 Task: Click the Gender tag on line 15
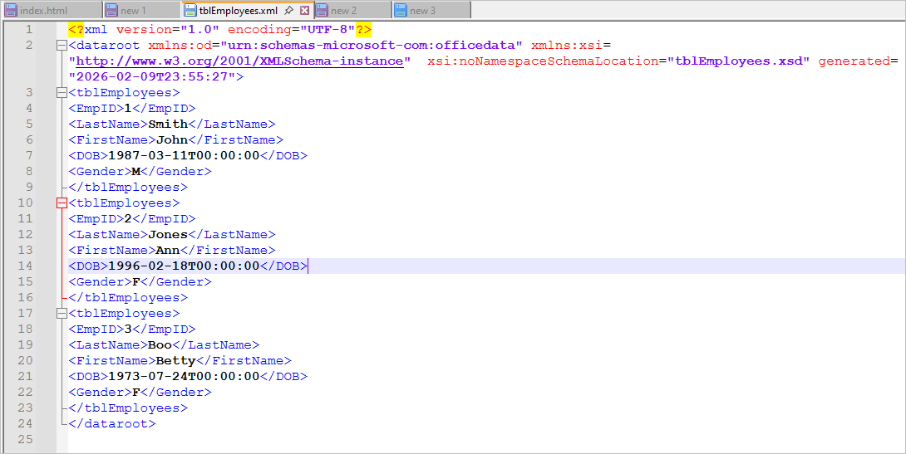click(100, 282)
